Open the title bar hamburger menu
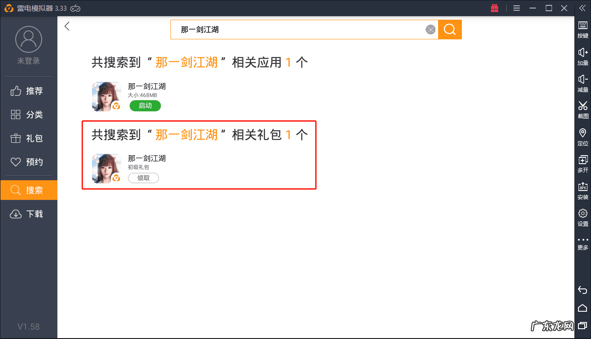 click(x=517, y=8)
